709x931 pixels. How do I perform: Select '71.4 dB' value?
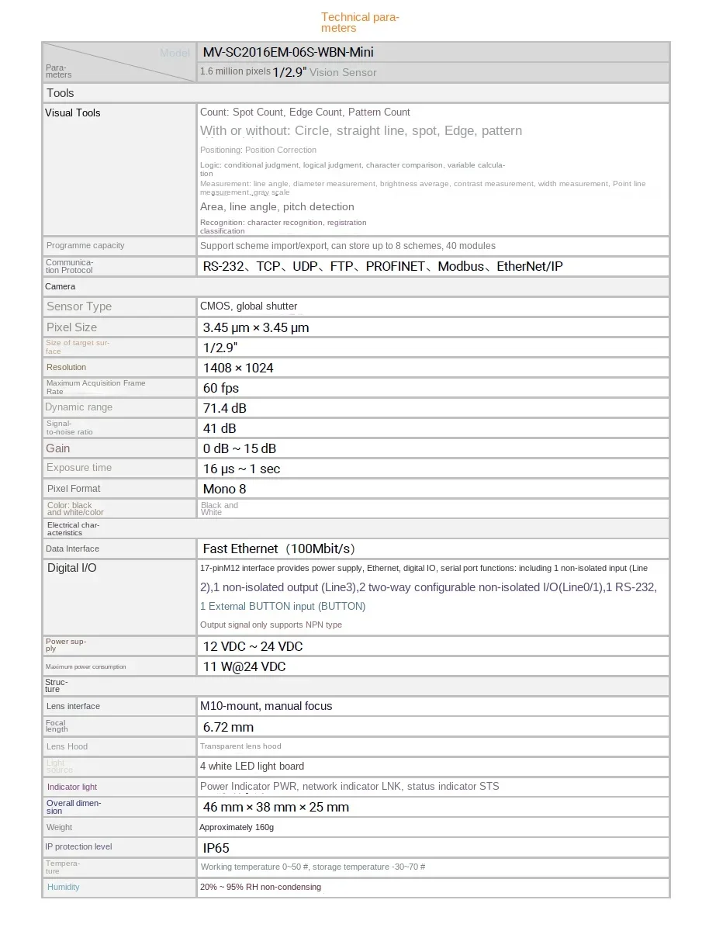point(225,408)
